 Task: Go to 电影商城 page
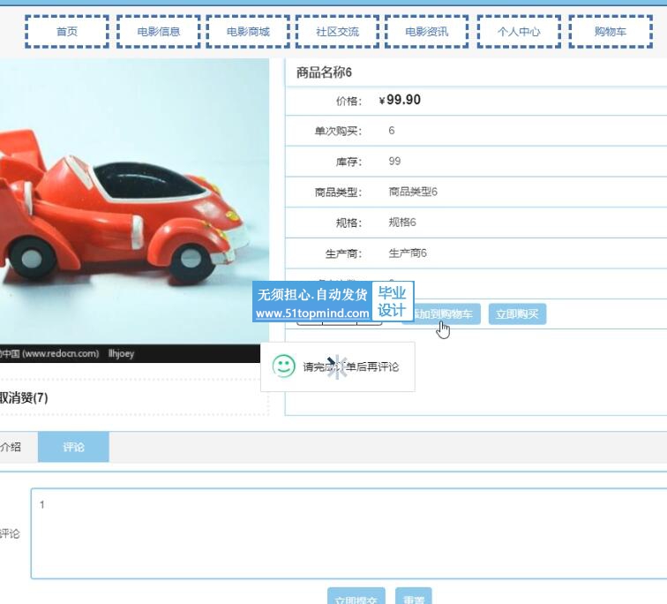point(248,32)
